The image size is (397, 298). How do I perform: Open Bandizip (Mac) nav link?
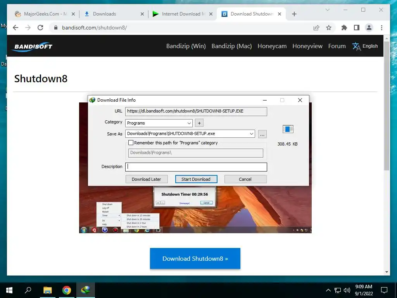(x=232, y=46)
